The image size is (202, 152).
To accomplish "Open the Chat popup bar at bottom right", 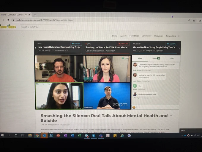I will click(x=191, y=131).
